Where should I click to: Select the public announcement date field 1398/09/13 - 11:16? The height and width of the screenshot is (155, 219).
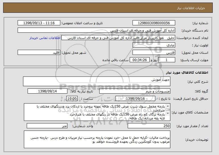39,23
